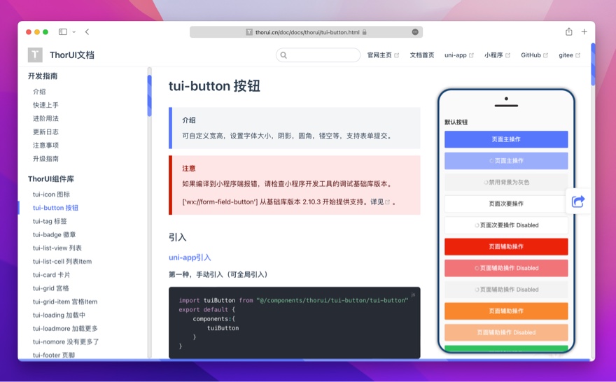Open tui-grid 宫格 doc page
Viewport: 616px width, 382px height.
pos(51,288)
